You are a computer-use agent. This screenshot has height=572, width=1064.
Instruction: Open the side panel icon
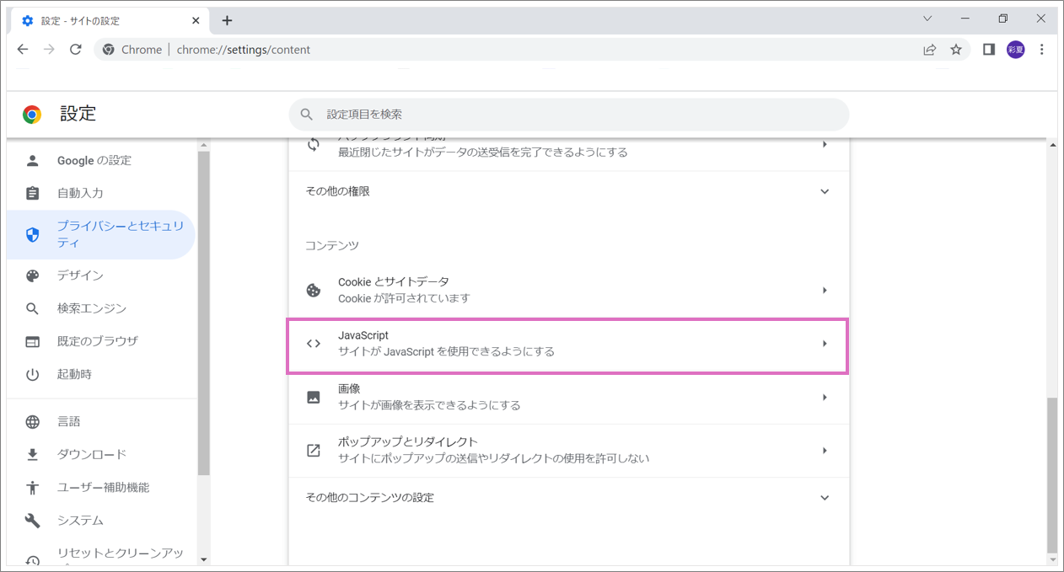(x=989, y=50)
